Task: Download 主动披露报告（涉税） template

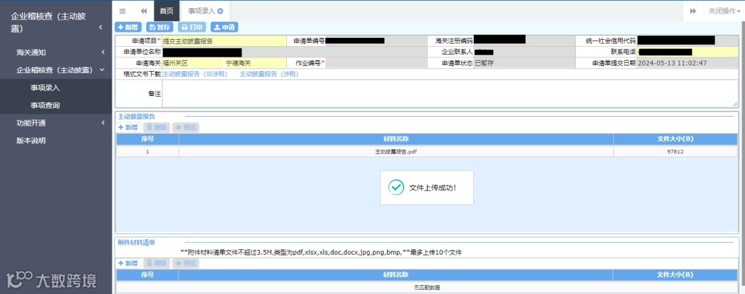Action: (x=269, y=75)
